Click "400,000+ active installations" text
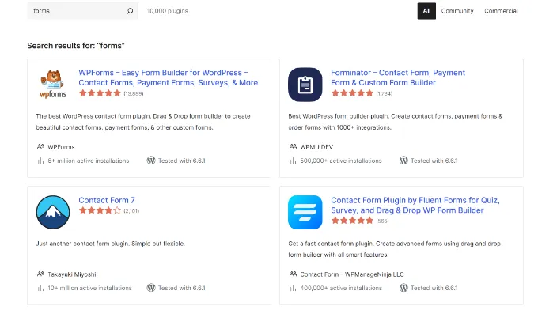The width and height of the screenshot is (538, 310). pos(341,288)
